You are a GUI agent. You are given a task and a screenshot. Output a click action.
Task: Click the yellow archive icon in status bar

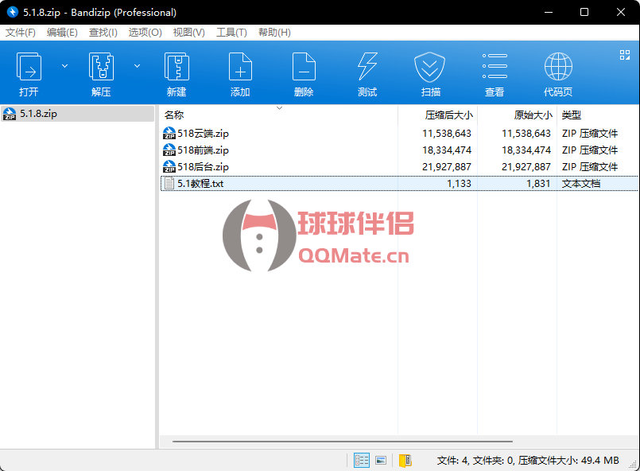click(x=405, y=460)
